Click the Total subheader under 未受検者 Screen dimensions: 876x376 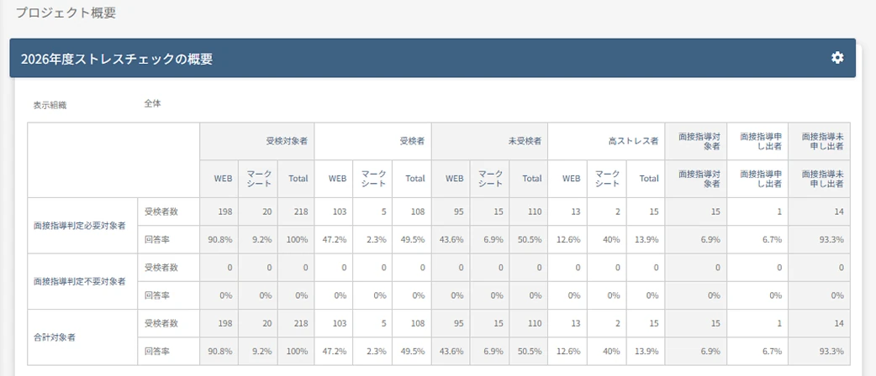coord(529,179)
